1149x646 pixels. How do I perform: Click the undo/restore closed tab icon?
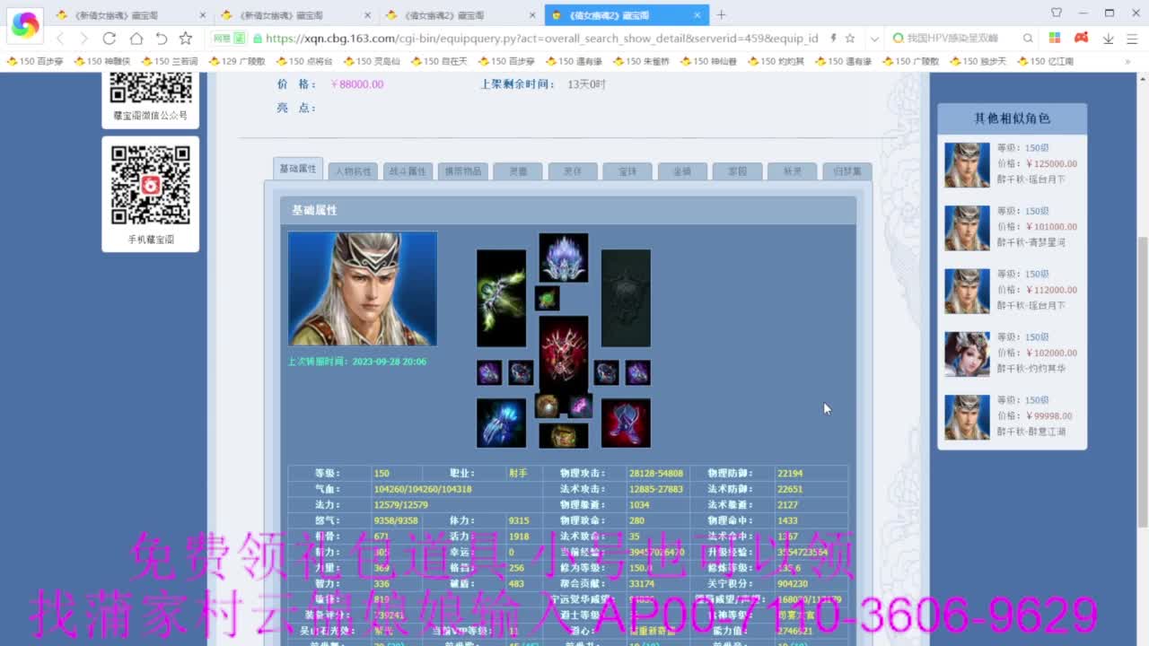pos(161,39)
